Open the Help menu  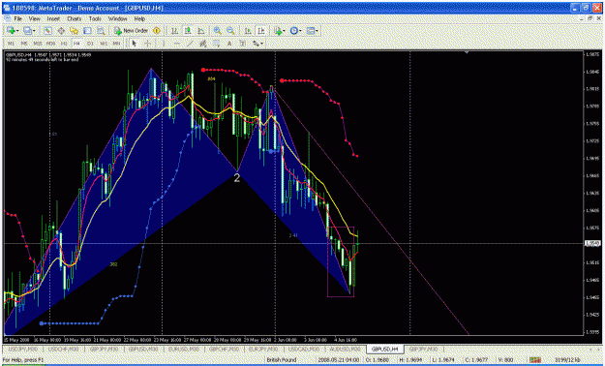(x=139, y=18)
